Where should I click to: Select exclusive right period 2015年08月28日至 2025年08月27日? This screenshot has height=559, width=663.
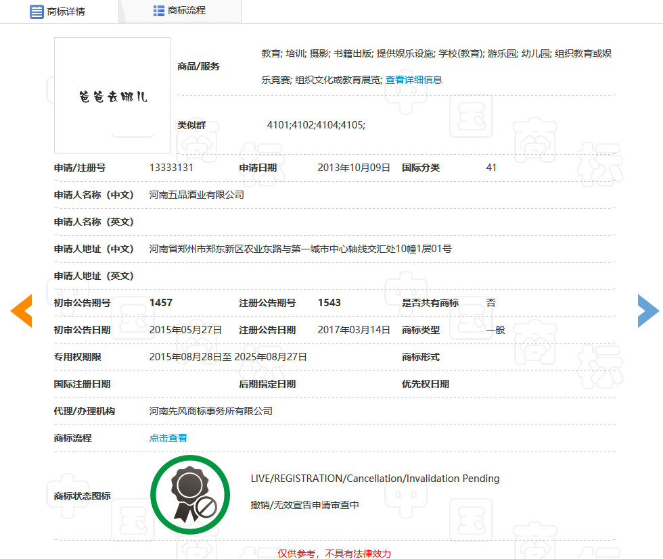point(228,357)
